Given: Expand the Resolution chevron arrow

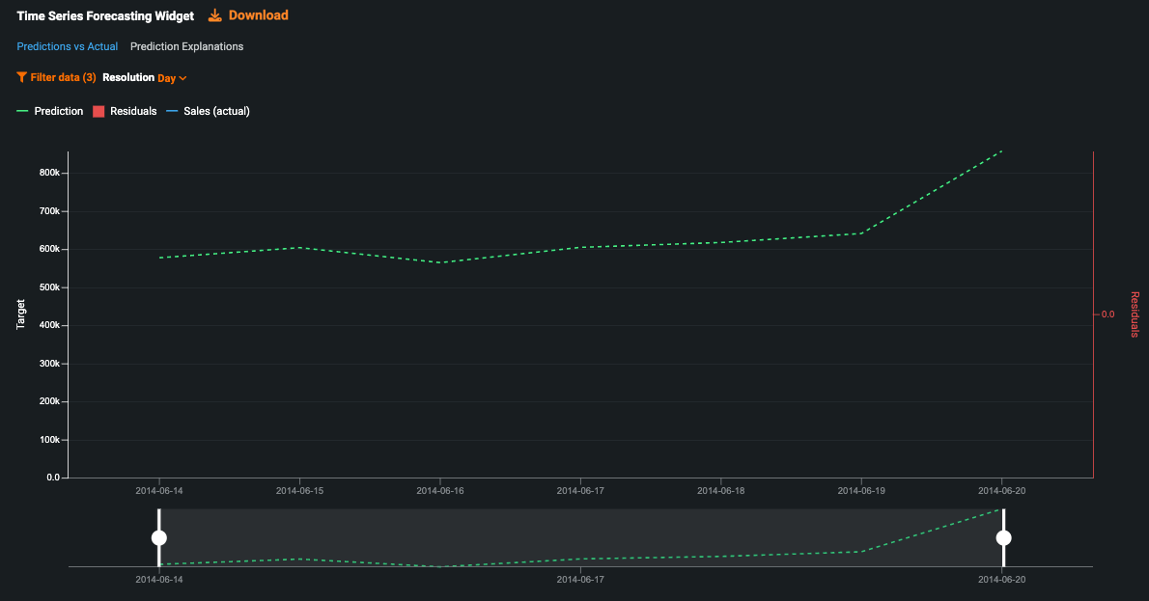Looking at the screenshot, I should pos(182,78).
